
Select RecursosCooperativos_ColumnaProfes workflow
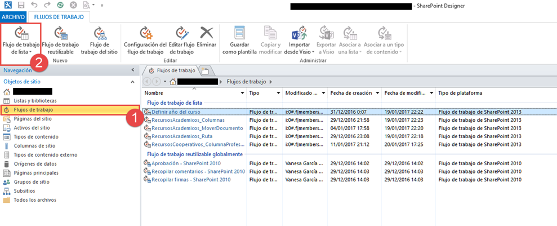198,144
